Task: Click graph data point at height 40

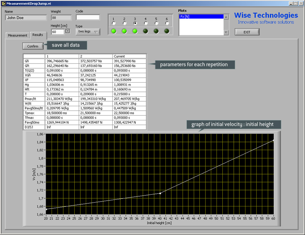Action: pyautogui.click(x=160, y=193)
